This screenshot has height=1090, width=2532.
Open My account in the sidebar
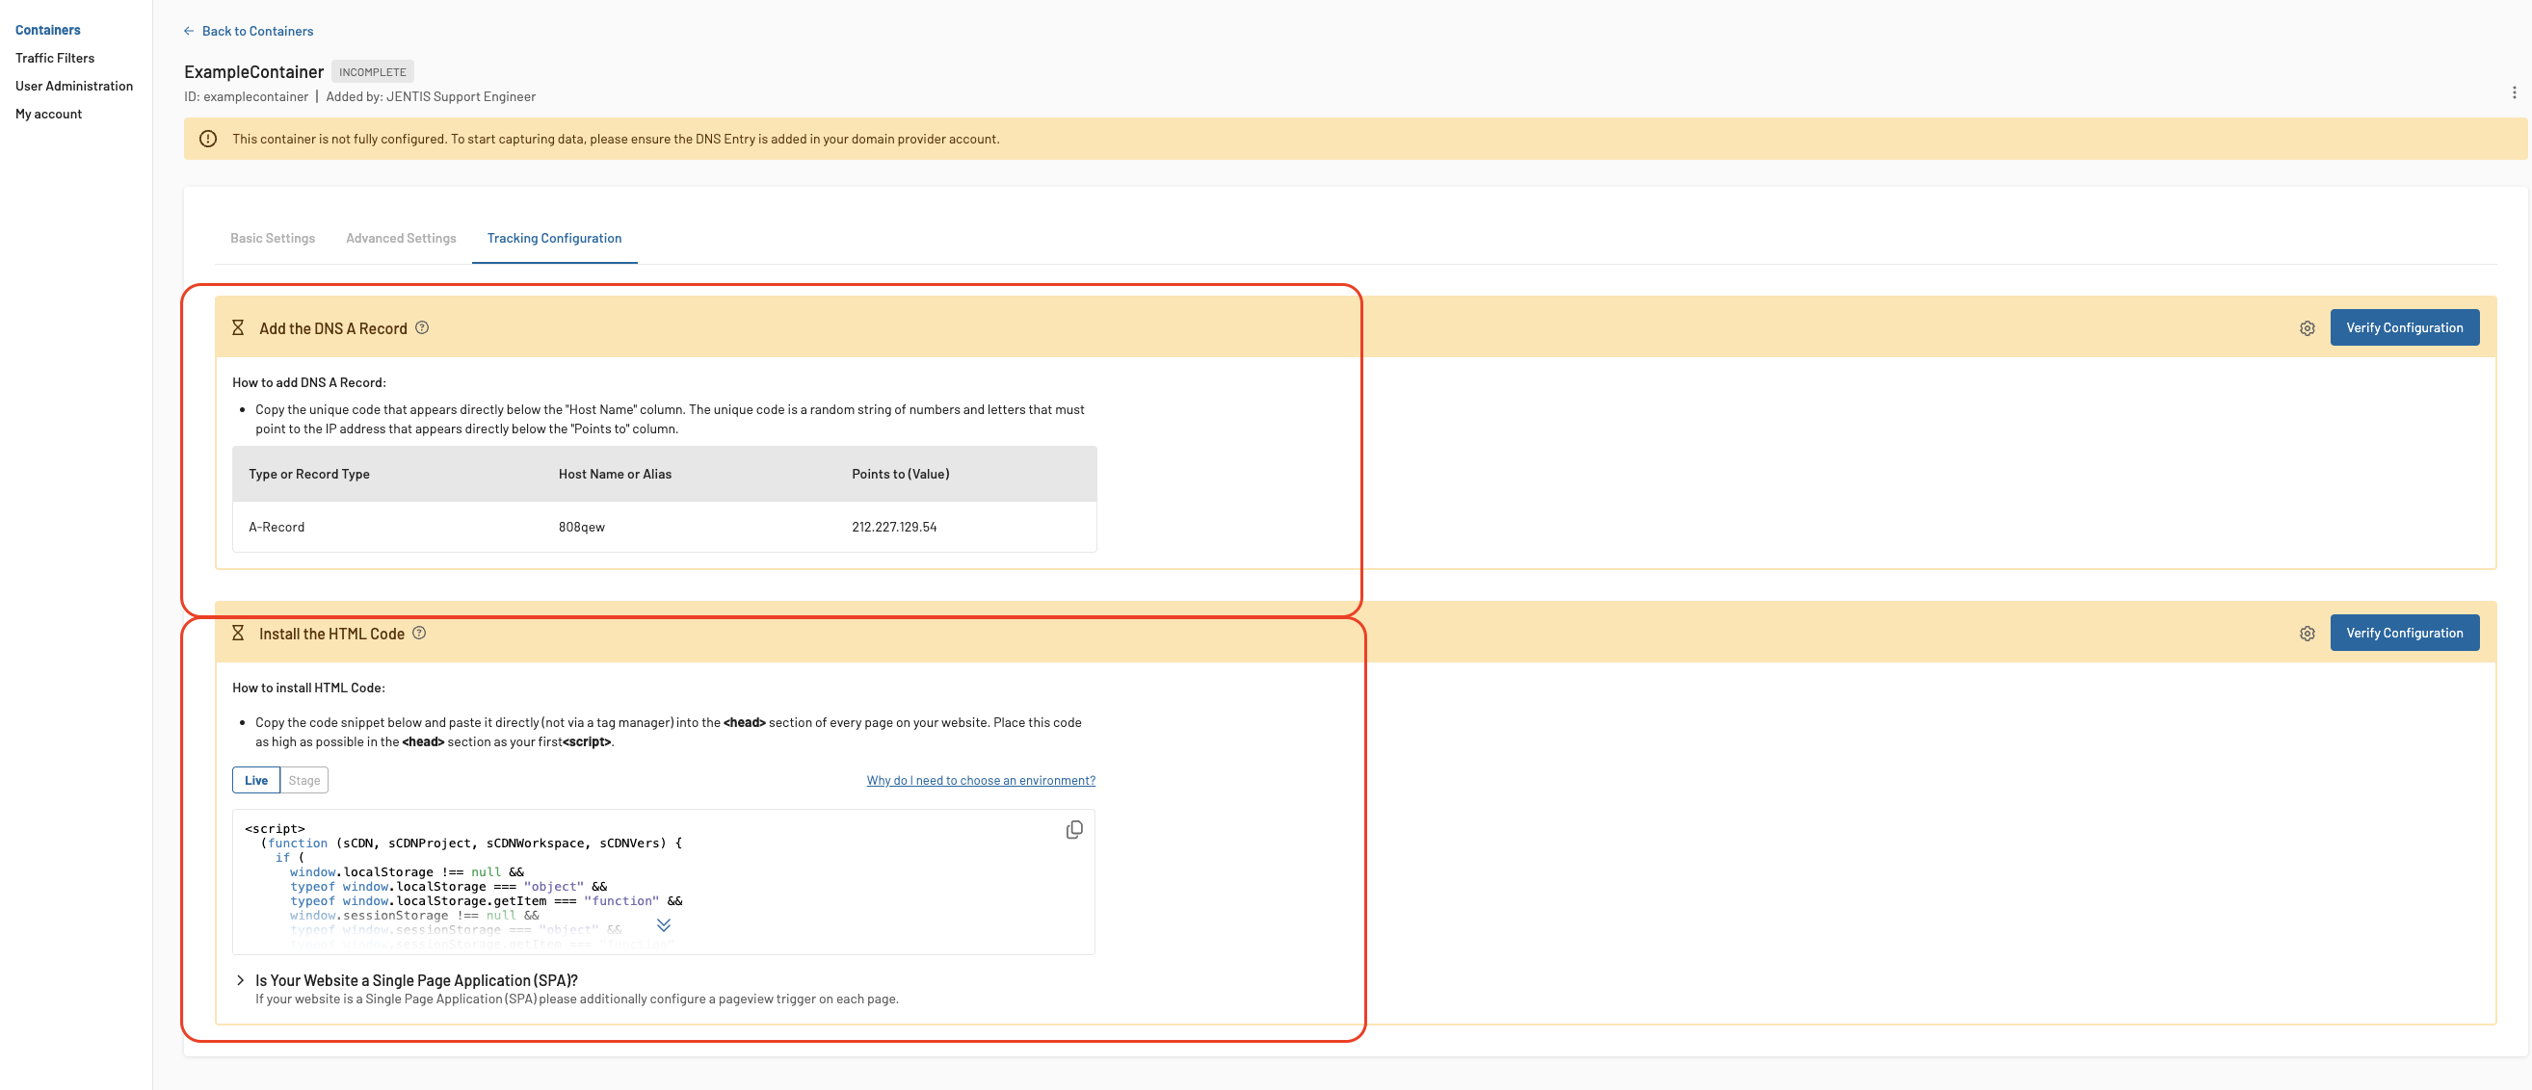48,115
